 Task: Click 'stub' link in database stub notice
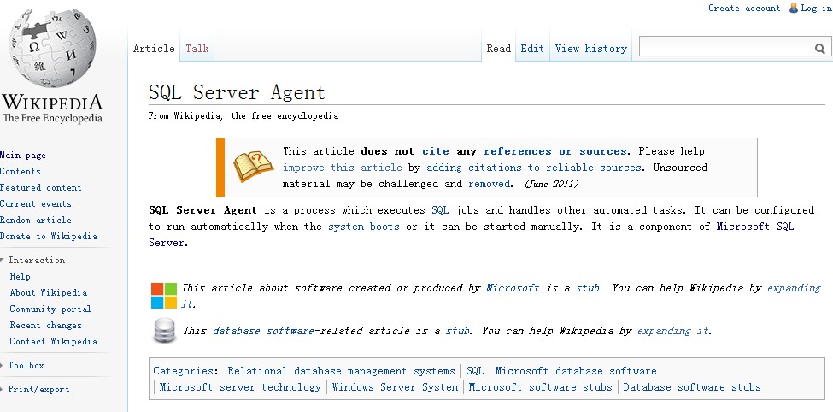[457, 331]
